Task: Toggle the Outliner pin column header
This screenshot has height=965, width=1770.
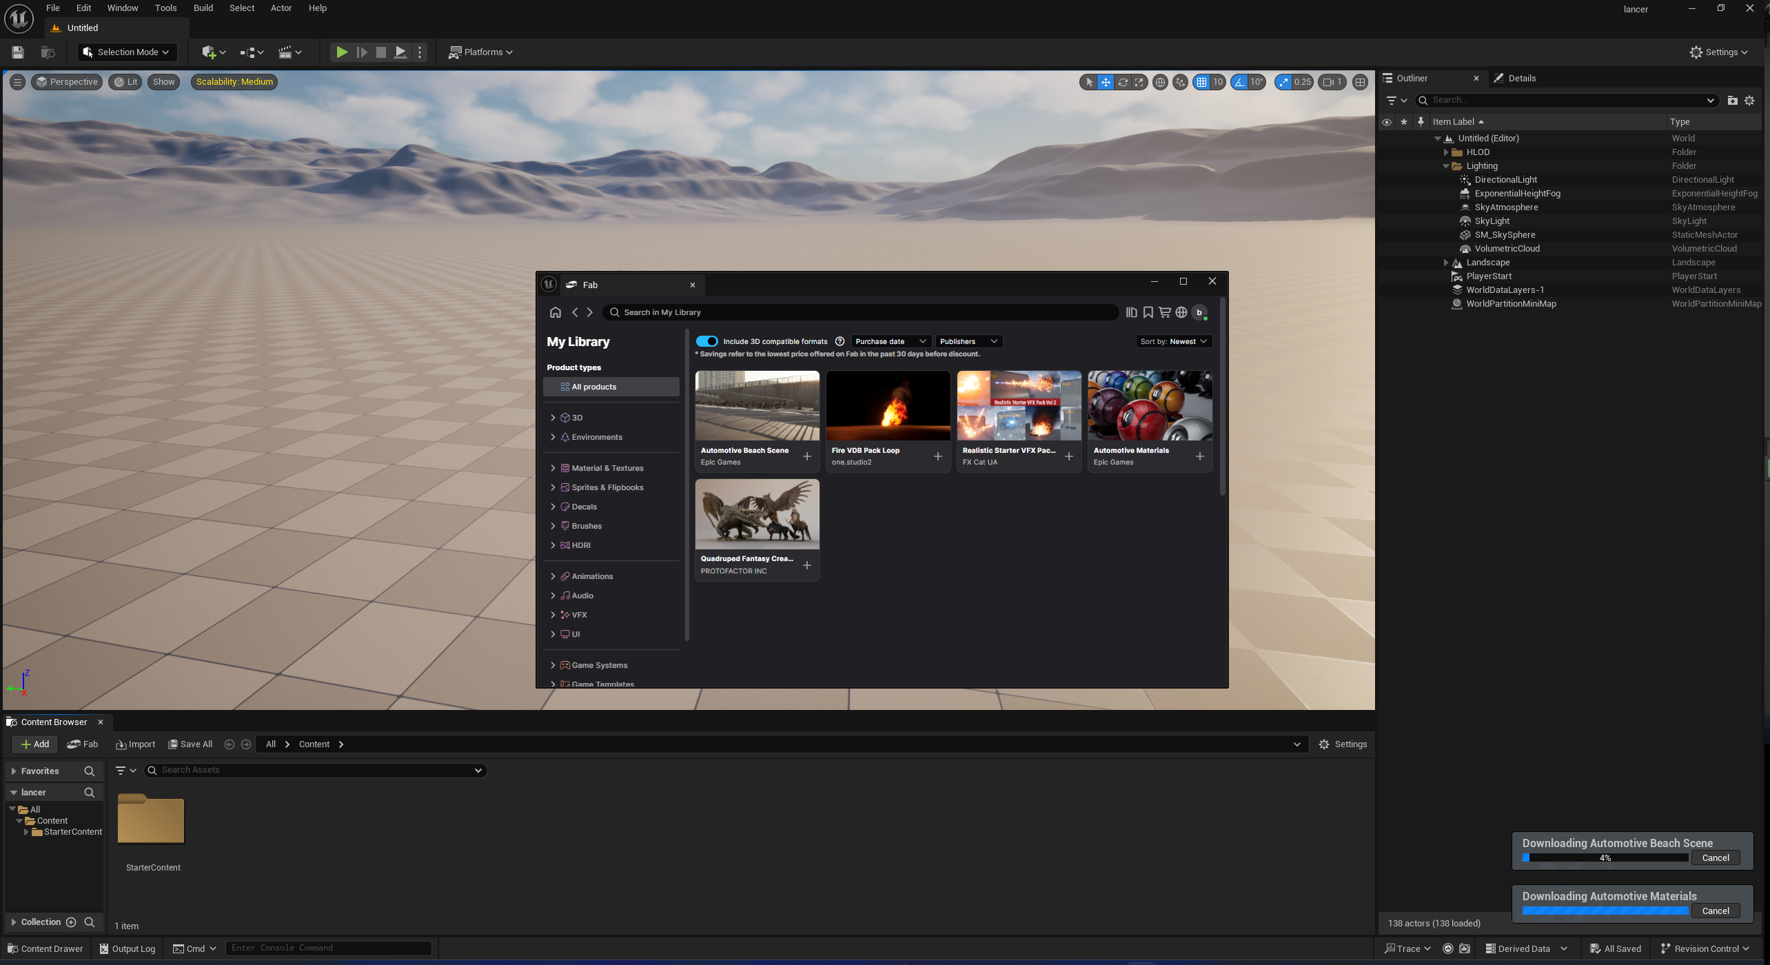Action: pos(1420,122)
